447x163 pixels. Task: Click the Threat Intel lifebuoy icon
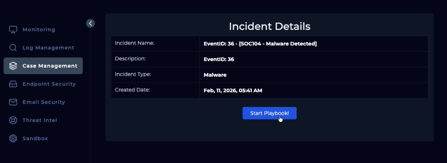13,120
